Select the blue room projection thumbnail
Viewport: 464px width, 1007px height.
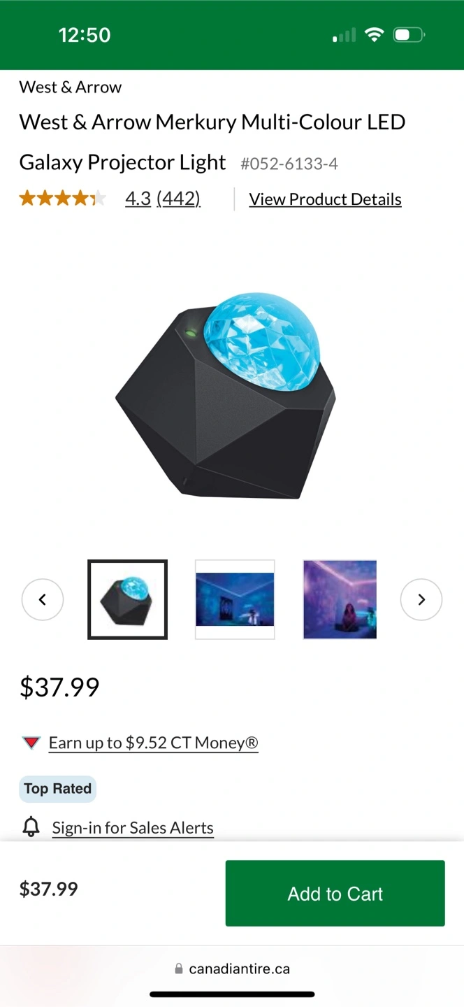click(235, 599)
